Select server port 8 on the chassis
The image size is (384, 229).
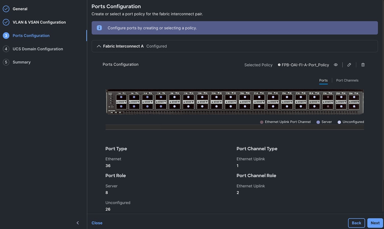coord(161,107)
